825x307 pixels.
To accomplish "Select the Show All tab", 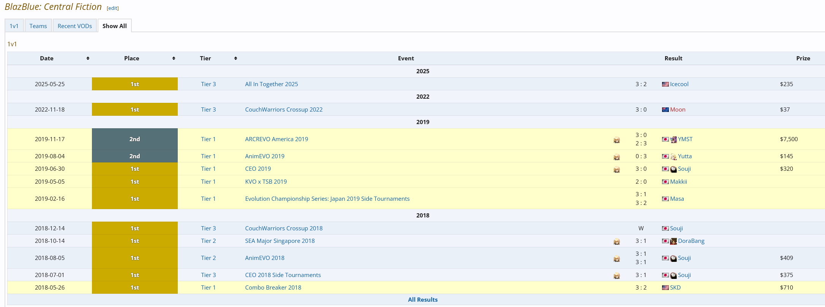I will tap(115, 26).
